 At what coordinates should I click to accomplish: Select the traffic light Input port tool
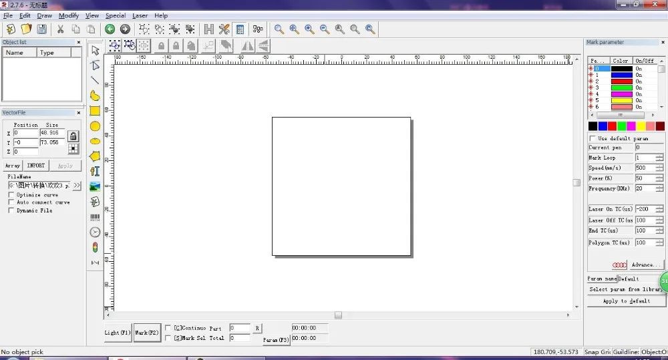(95, 248)
